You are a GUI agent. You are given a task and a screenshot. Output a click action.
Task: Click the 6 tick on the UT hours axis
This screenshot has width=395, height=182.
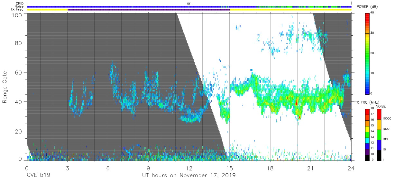point(108,168)
